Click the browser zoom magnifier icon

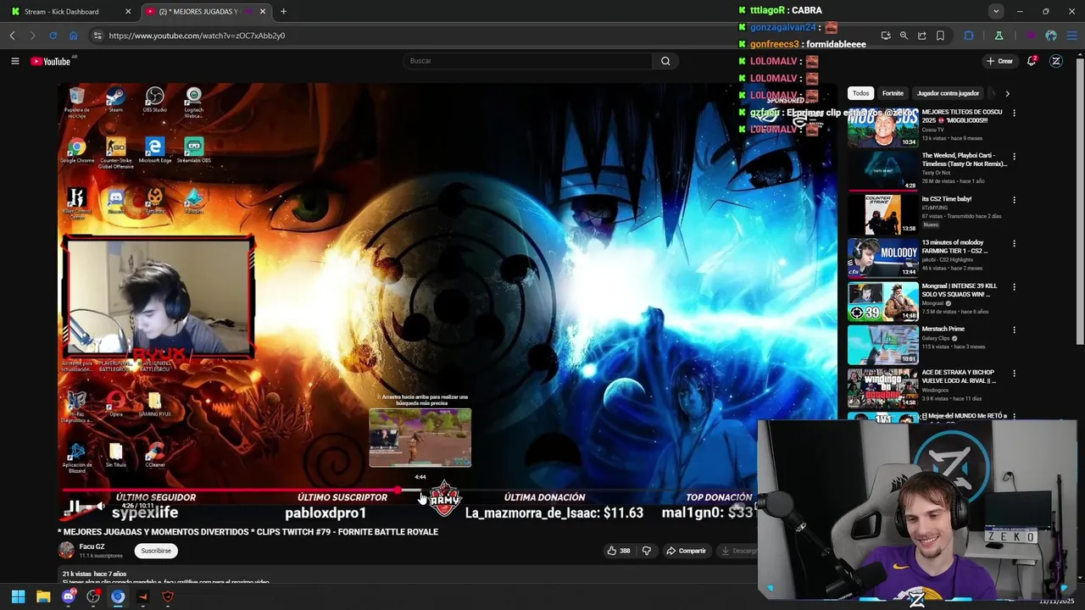(904, 36)
